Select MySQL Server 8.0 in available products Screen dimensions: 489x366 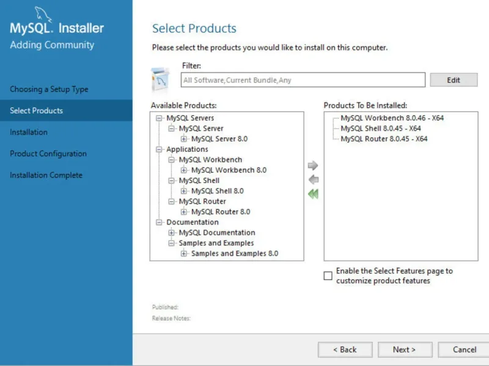[219, 139]
